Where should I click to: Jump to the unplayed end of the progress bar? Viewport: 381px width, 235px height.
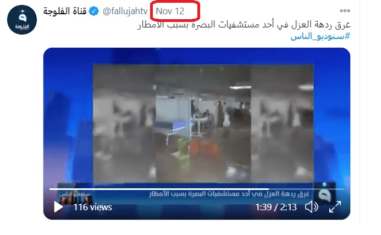point(307,189)
